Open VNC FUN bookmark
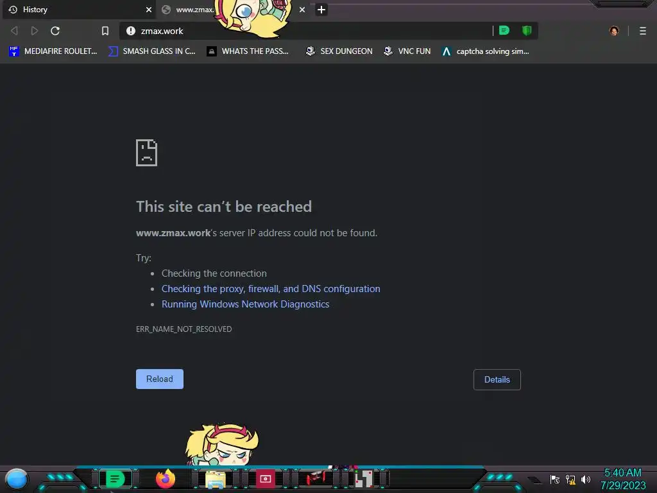Viewport: 657px width, 493px height. (407, 51)
